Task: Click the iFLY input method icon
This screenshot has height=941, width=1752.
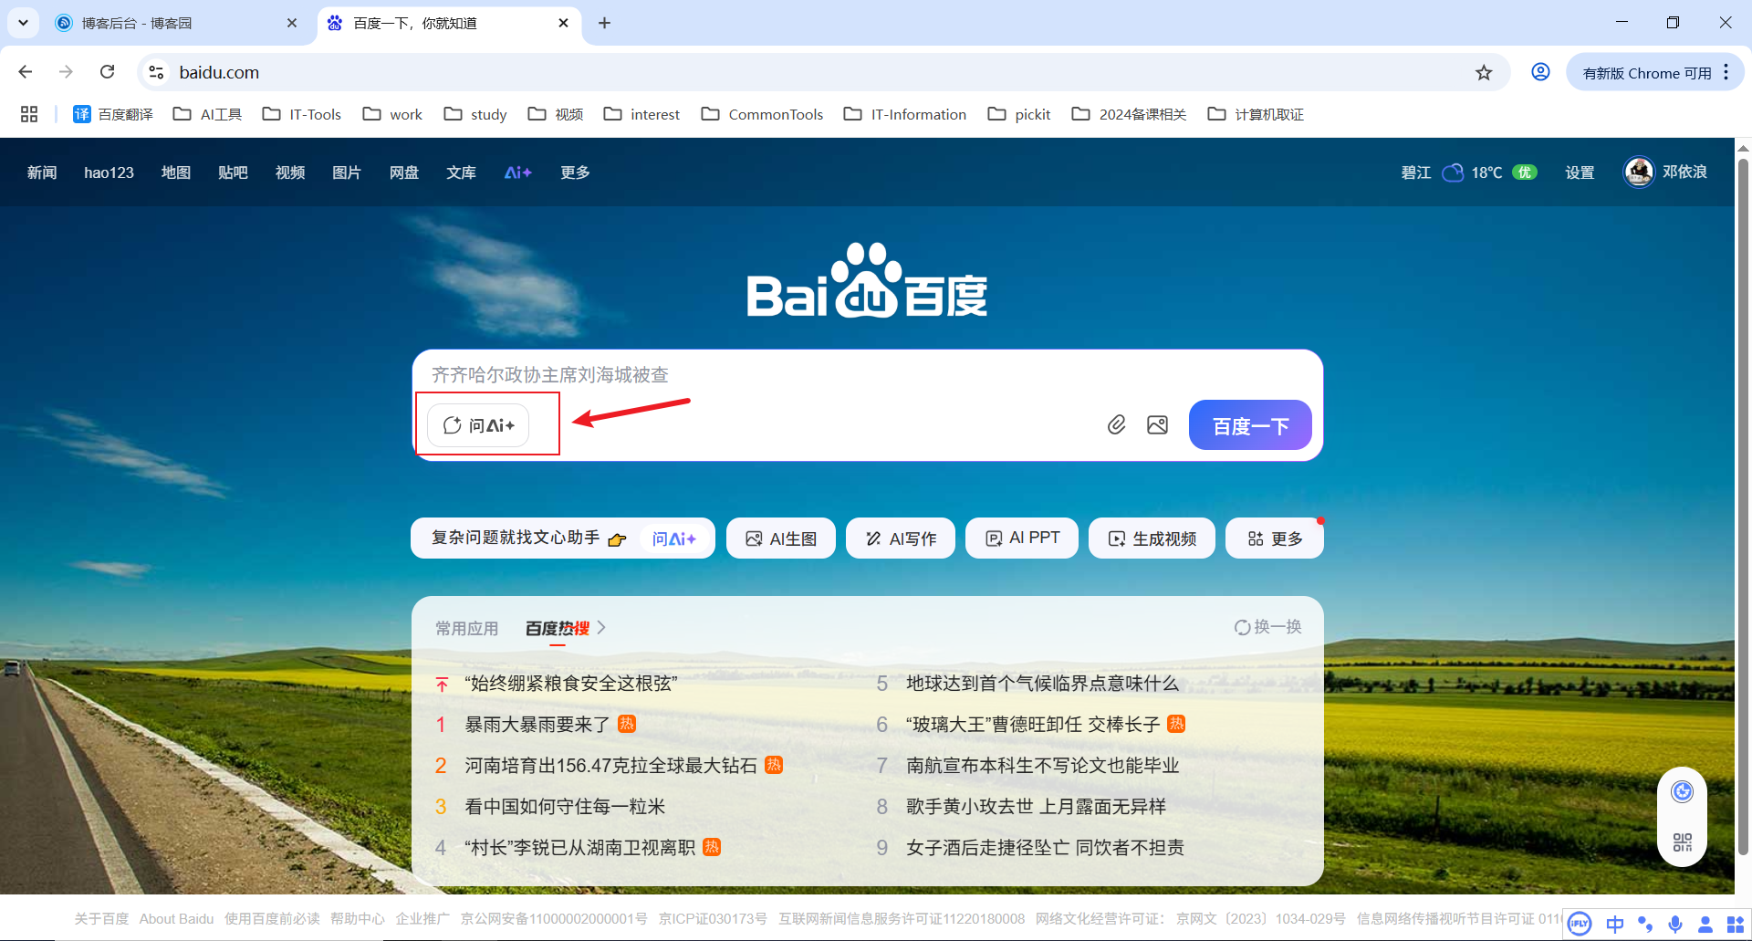Action: pos(1580,924)
